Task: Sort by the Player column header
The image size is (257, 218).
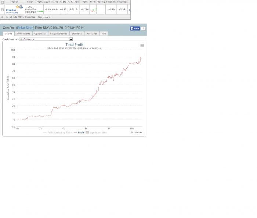Action: 14,1
